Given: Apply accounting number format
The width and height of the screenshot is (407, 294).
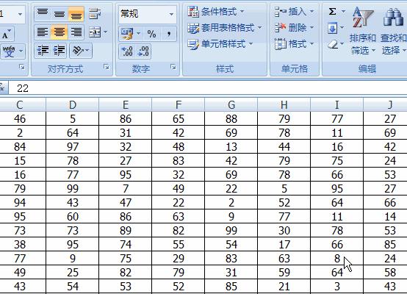Looking at the screenshot, I should tap(127, 34).
